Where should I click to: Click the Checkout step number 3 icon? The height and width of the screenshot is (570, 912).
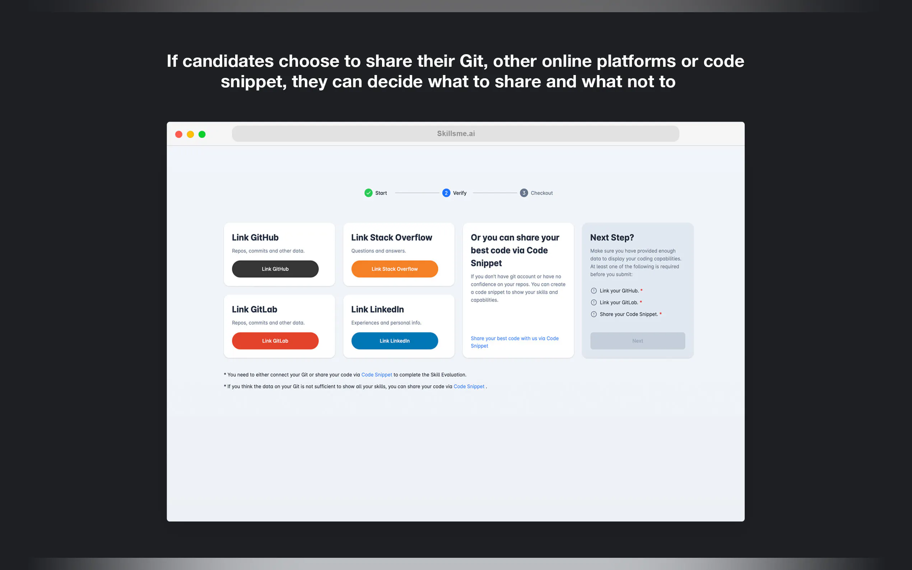click(524, 193)
